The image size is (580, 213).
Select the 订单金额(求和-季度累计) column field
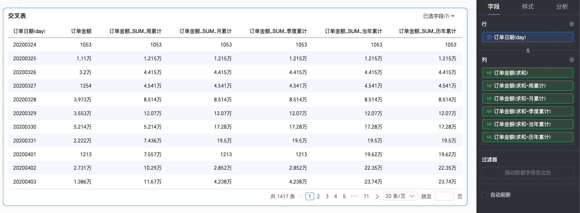528,112
